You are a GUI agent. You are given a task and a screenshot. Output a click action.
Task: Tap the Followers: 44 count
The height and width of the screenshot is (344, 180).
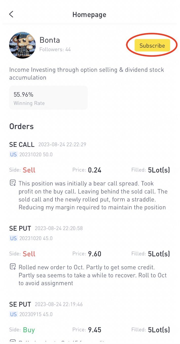[55, 50]
